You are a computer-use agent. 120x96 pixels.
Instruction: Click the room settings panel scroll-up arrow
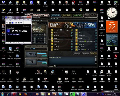point(47,26)
